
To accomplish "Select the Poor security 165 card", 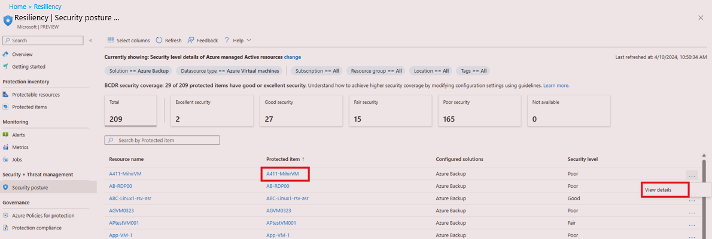I will pyautogui.click(x=479, y=110).
